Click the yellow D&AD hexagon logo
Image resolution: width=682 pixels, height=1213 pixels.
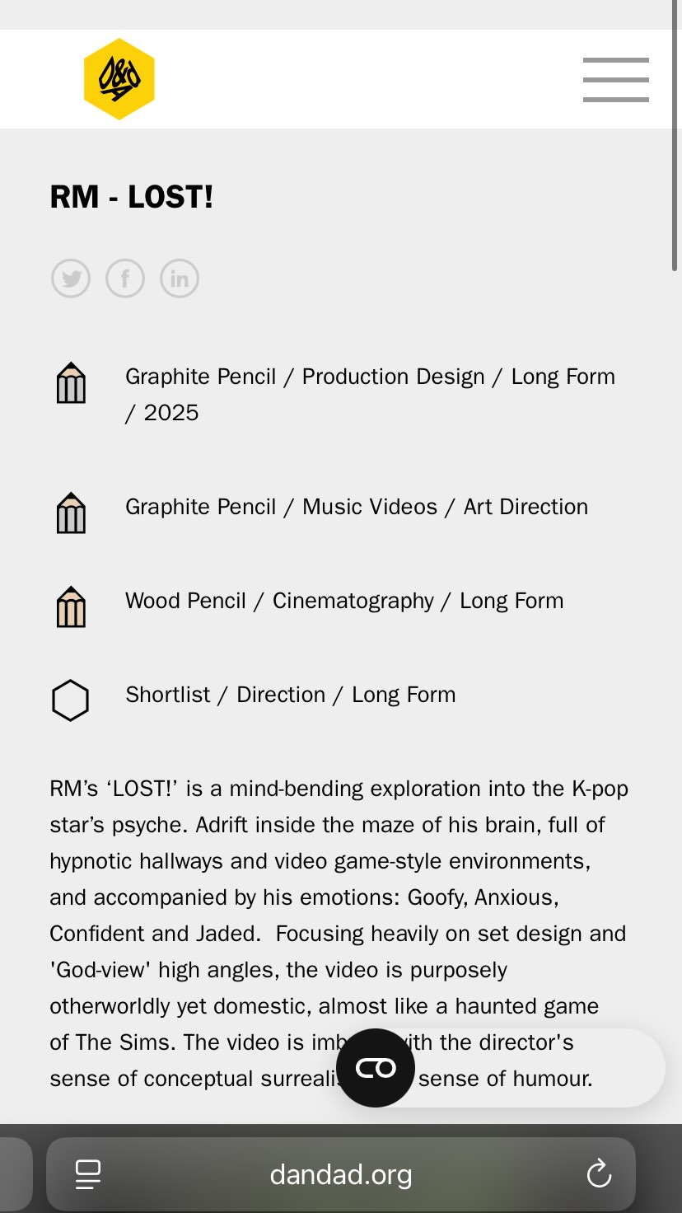pyautogui.click(x=119, y=79)
